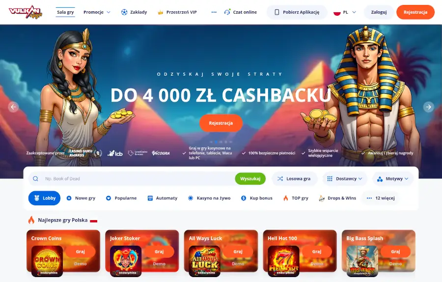Click the green Wyszukaj search button

coord(250,179)
